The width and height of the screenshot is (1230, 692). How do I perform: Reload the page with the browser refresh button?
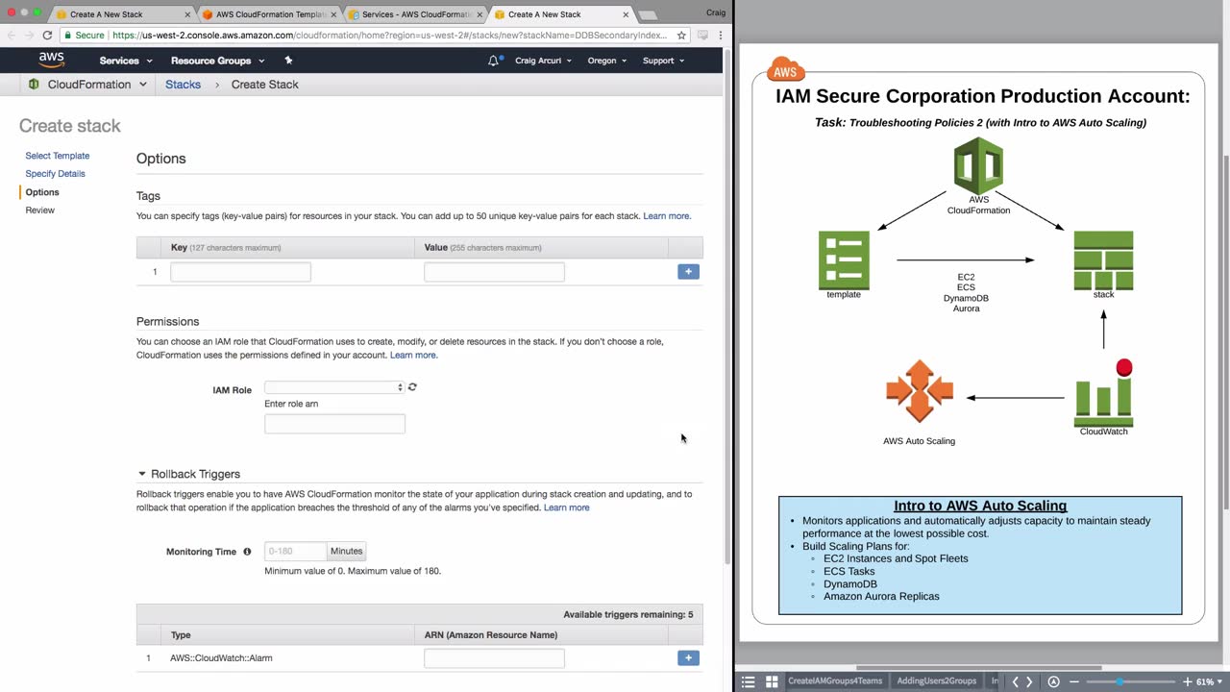click(x=46, y=35)
